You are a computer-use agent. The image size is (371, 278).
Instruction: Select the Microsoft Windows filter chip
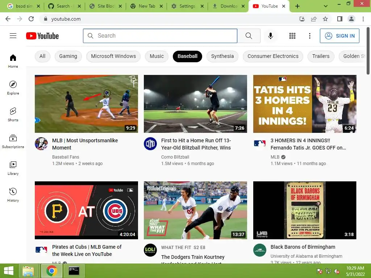click(113, 56)
